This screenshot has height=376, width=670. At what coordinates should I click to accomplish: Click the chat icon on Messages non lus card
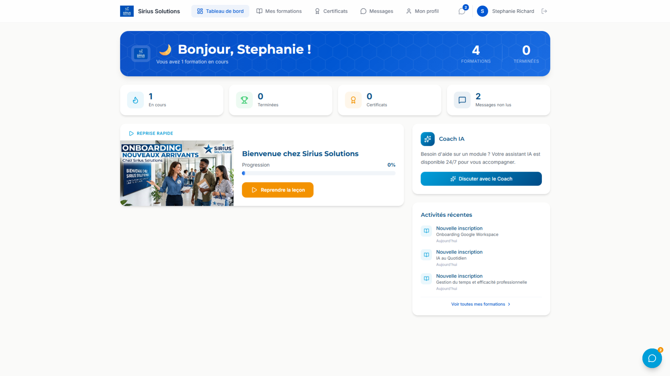[x=462, y=100]
